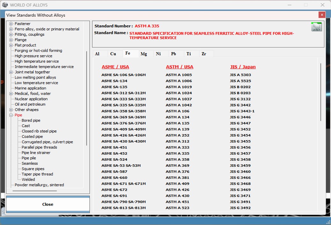
Task: Expand the Fitting, couplings node
Action: click(11, 35)
